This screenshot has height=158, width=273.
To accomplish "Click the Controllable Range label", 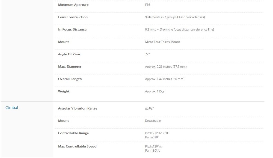I will click(x=73, y=133).
